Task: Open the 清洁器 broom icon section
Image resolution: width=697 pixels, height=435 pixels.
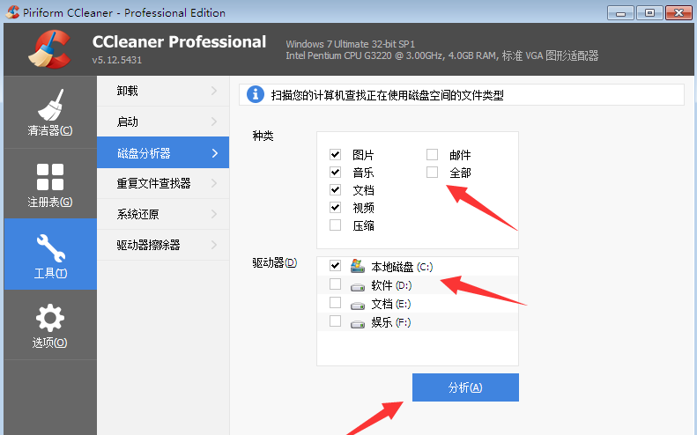Action: [50, 112]
